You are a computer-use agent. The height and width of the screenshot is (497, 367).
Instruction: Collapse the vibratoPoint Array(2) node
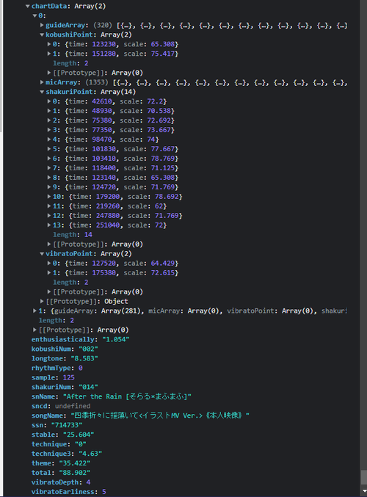[x=42, y=253]
